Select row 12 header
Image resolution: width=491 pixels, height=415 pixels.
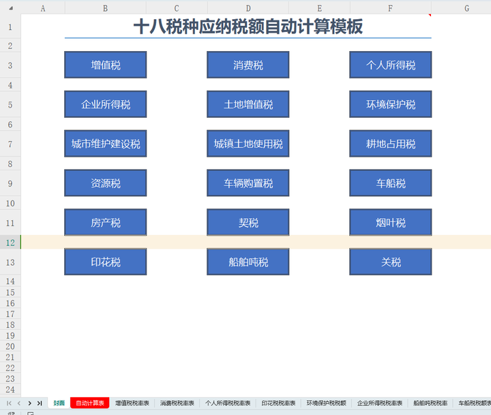10,243
